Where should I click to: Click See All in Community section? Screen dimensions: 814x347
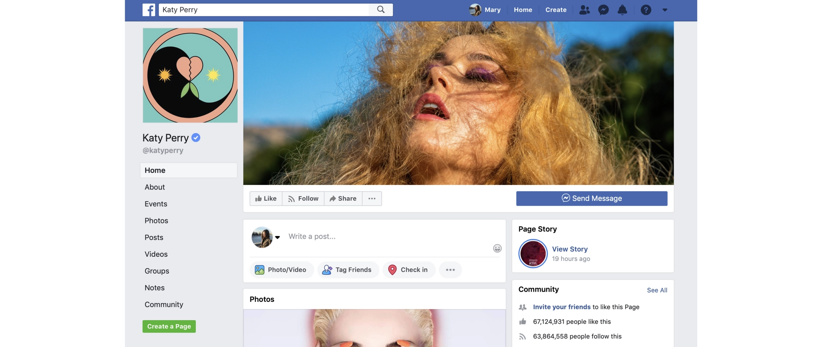(x=657, y=290)
